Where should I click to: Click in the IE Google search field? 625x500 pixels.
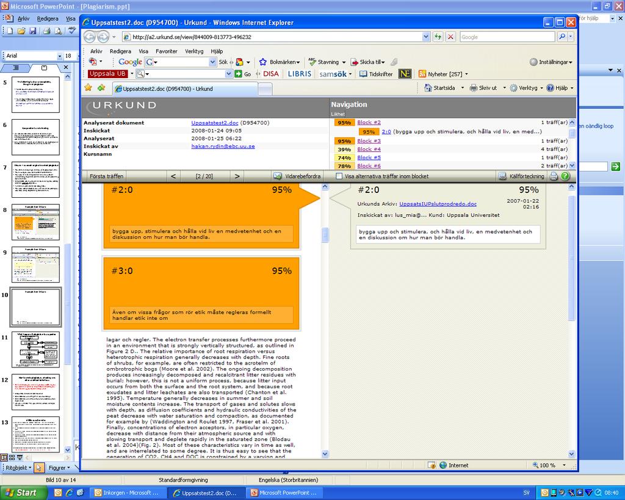[x=507, y=37]
